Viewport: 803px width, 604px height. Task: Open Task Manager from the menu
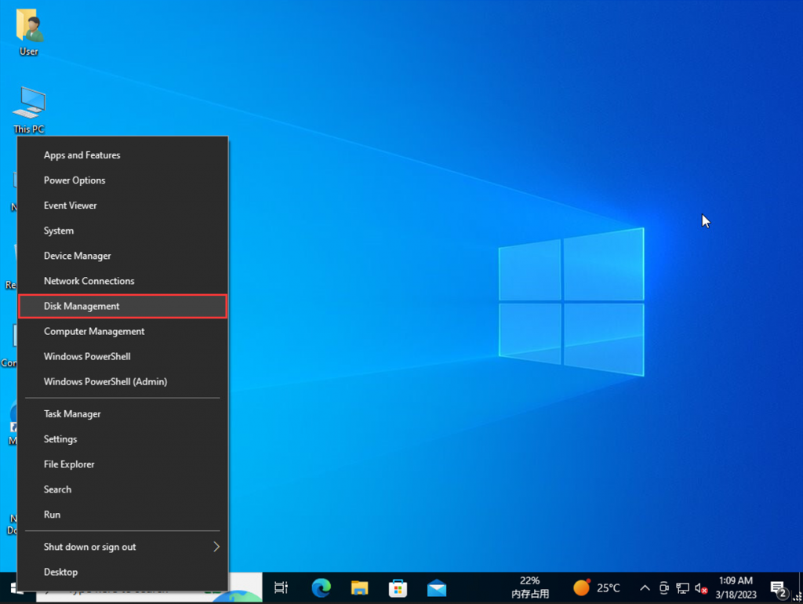tap(123, 414)
